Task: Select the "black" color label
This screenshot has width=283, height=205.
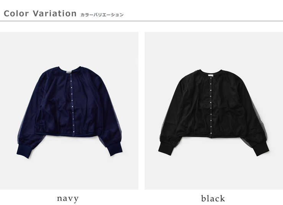Action: point(213,198)
